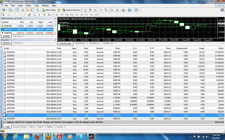This screenshot has width=225, height=140.
Task: Open the Periods clock icon
Action: coord(130,10)
